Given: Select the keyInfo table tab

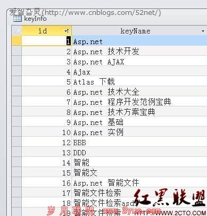Looking at the screenshot, I should coord(30,19).
